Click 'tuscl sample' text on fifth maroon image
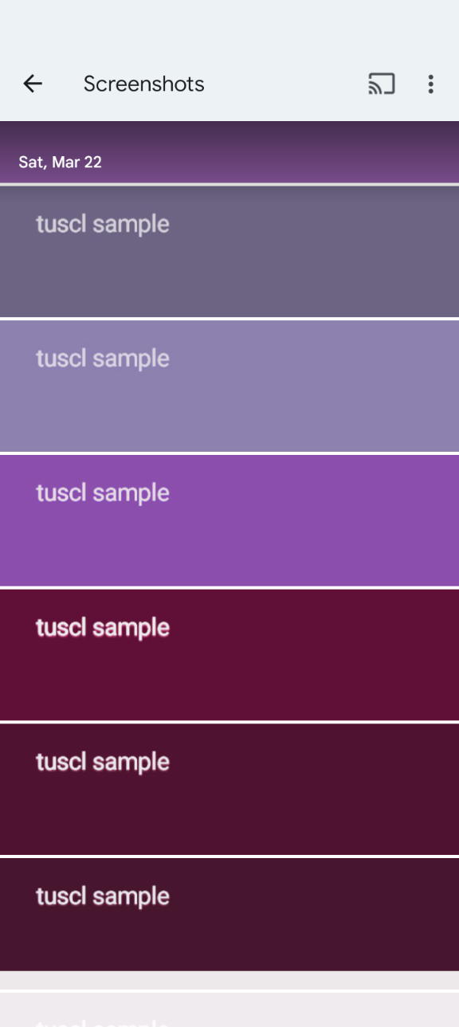 click(103, 763)
